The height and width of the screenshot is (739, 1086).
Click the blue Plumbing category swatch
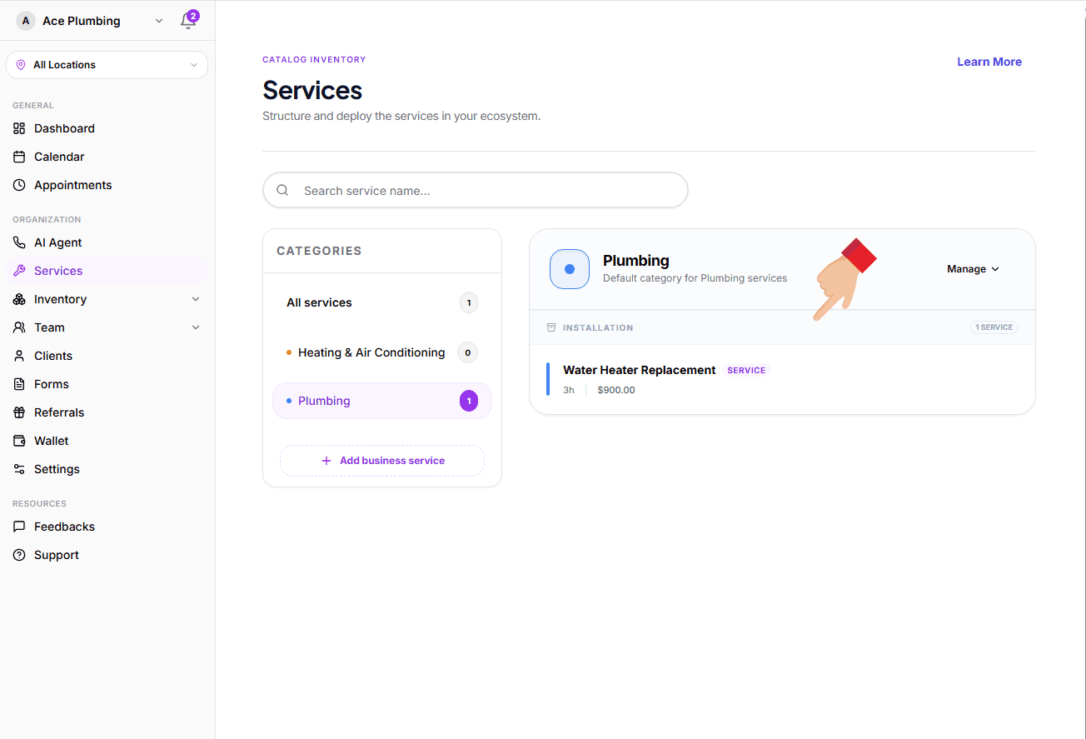[569, 268]
